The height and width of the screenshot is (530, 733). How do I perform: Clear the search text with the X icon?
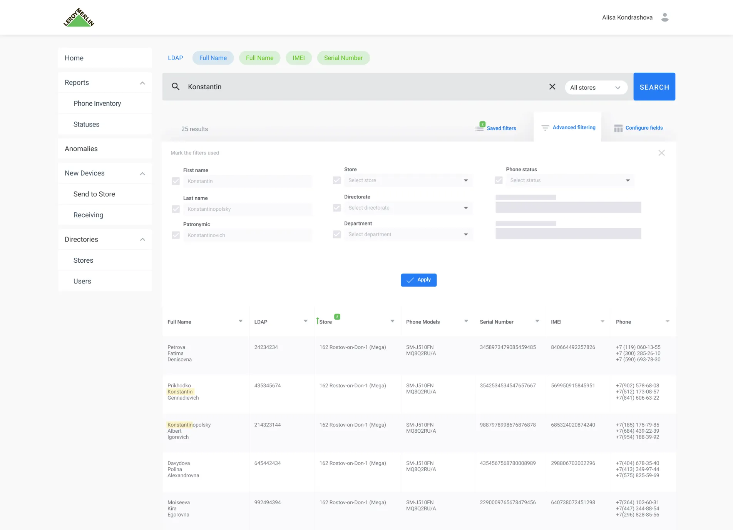coord(552,87)
